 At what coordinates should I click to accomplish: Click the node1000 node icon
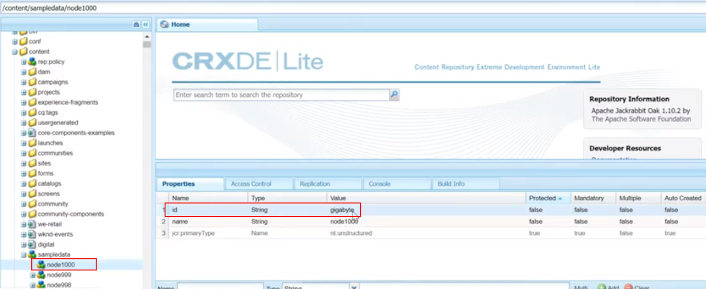pyautogui.click(x=41, y=265)
